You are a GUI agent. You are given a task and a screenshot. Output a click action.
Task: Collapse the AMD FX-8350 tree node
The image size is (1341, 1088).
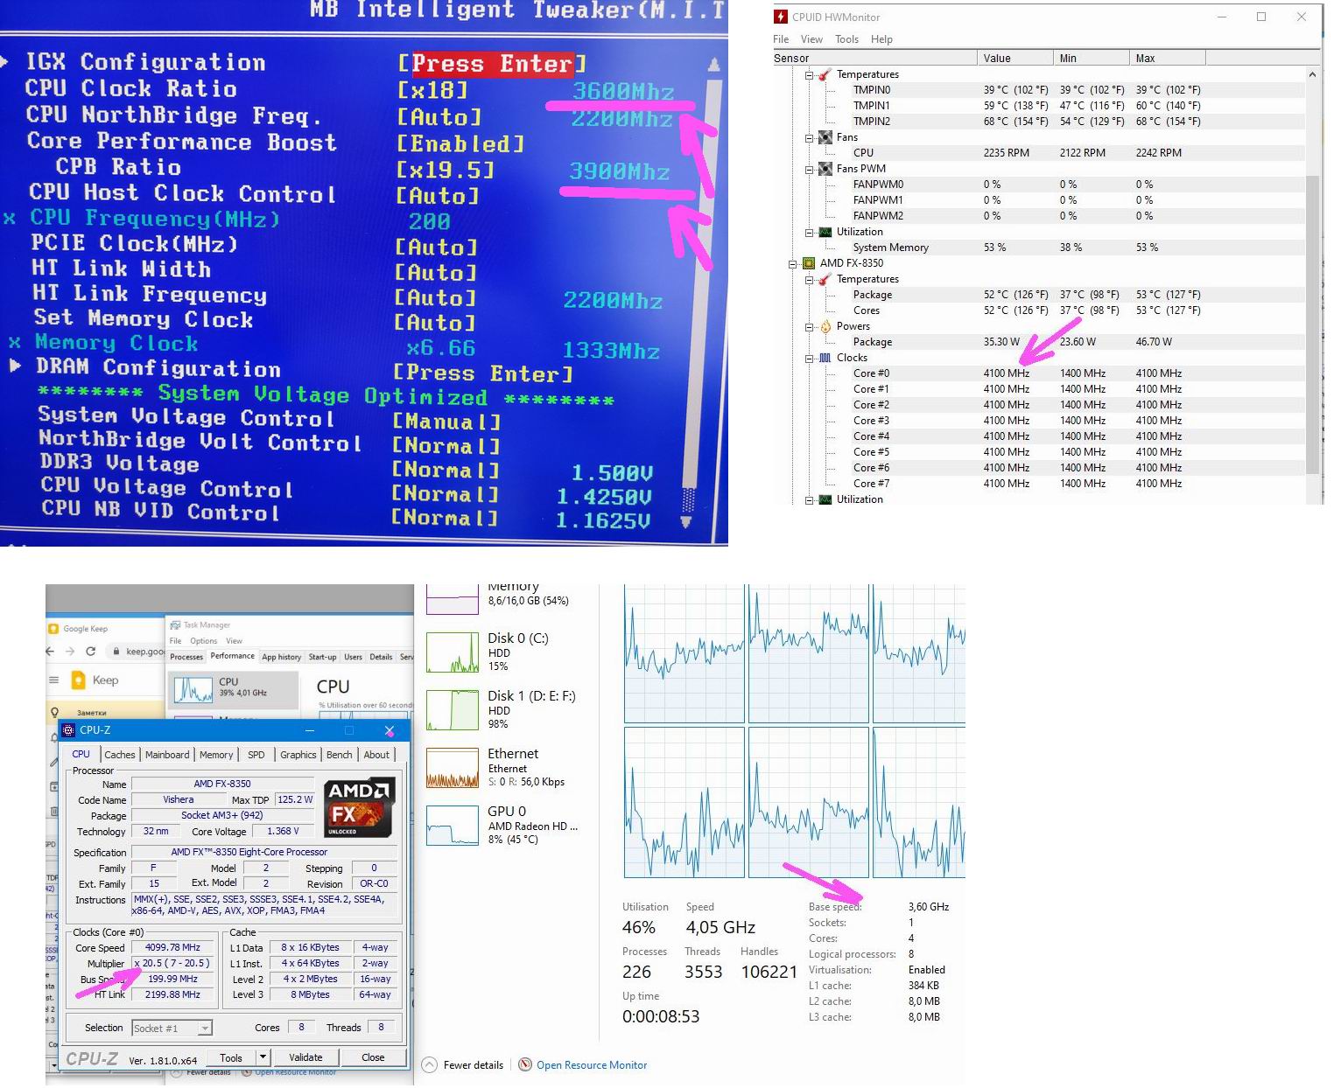pos(793,263)
